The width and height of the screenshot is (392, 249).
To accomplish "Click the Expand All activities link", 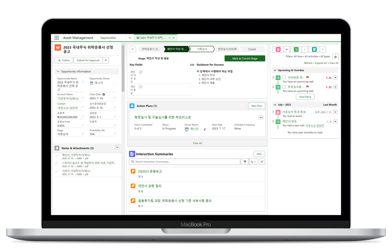I will [x=321, y=63].
